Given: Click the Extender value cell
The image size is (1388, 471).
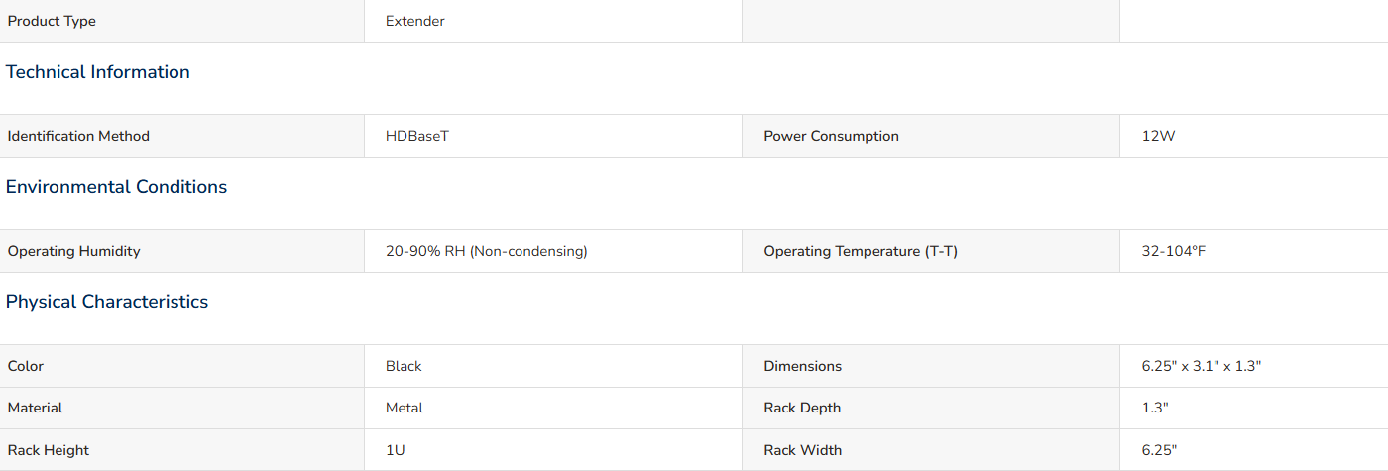Looking at the screenshot, I should click(x=553, y=21).
